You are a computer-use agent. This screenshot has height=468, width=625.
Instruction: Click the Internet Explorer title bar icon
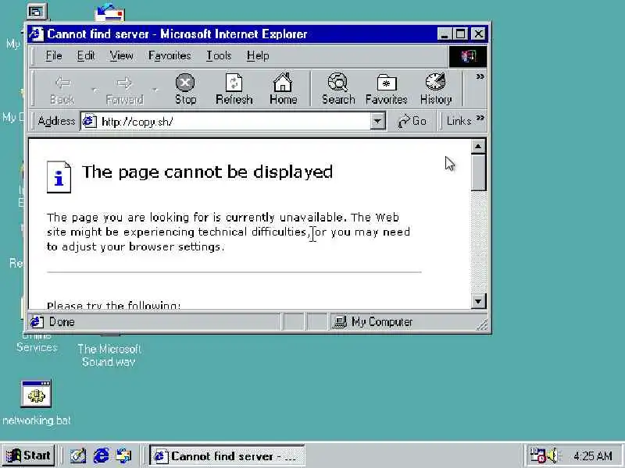pos(36,34)
